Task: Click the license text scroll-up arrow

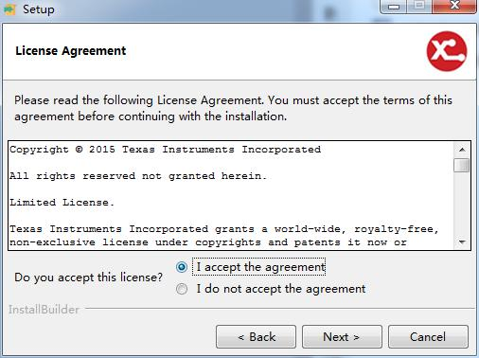Action: coord(462,150)
